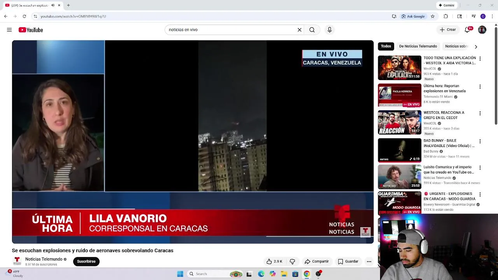Open options for 'Luisito Comunica y el imperio' video
The height and width of the screenshot is (280, 498).
(480, 168)
